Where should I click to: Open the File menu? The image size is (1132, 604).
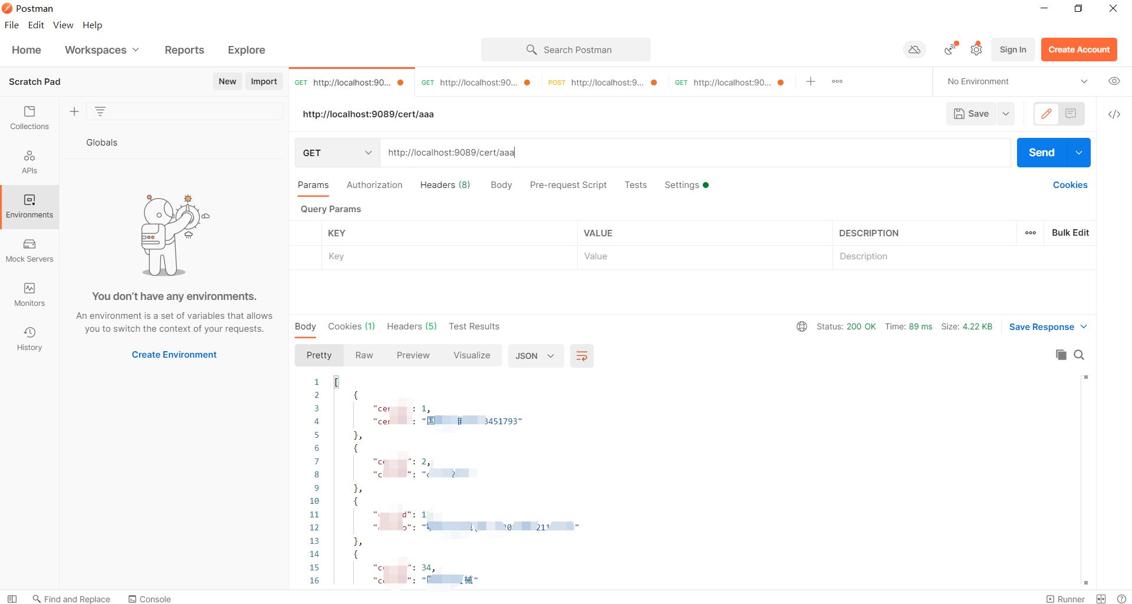click(x=12, y=25)
